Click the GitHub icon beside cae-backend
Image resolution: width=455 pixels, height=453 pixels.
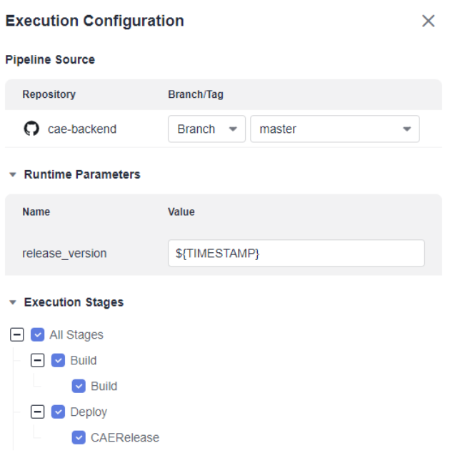point(31,129)
